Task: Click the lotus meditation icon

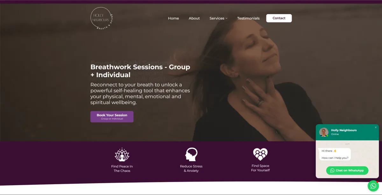Action: (x=122, y=155)
